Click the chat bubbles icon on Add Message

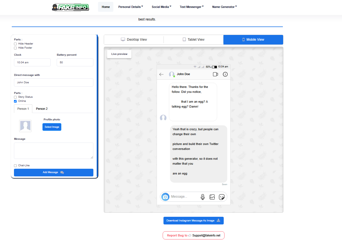[62, 173]
